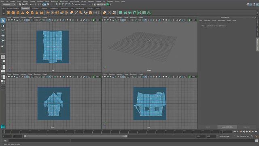259x146 pixels.
Task: Create a polygon cylinder from the shelf
Action: click(18, 13)
